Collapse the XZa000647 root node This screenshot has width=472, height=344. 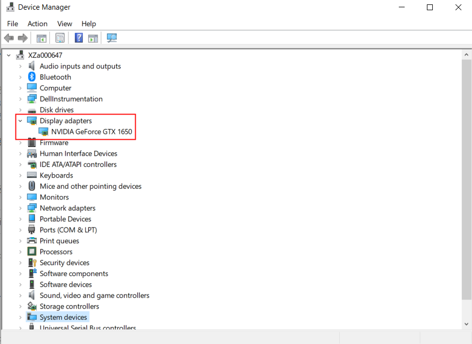click(x=9, y=55)
